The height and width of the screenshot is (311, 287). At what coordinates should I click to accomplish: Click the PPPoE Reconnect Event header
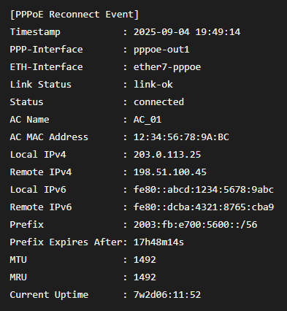(x=74, y=15)
